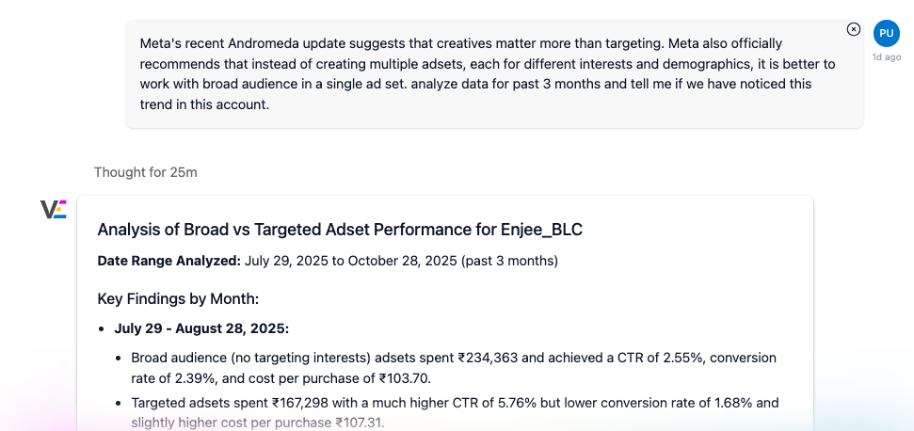
Task: Click the 'trend in this account.' closing line
Action: [204, 104]
